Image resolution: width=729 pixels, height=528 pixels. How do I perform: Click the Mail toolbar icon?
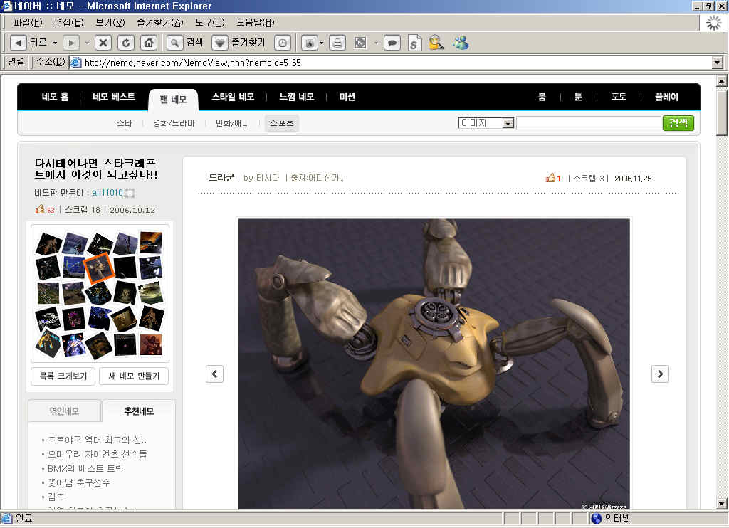pos(309,43)
